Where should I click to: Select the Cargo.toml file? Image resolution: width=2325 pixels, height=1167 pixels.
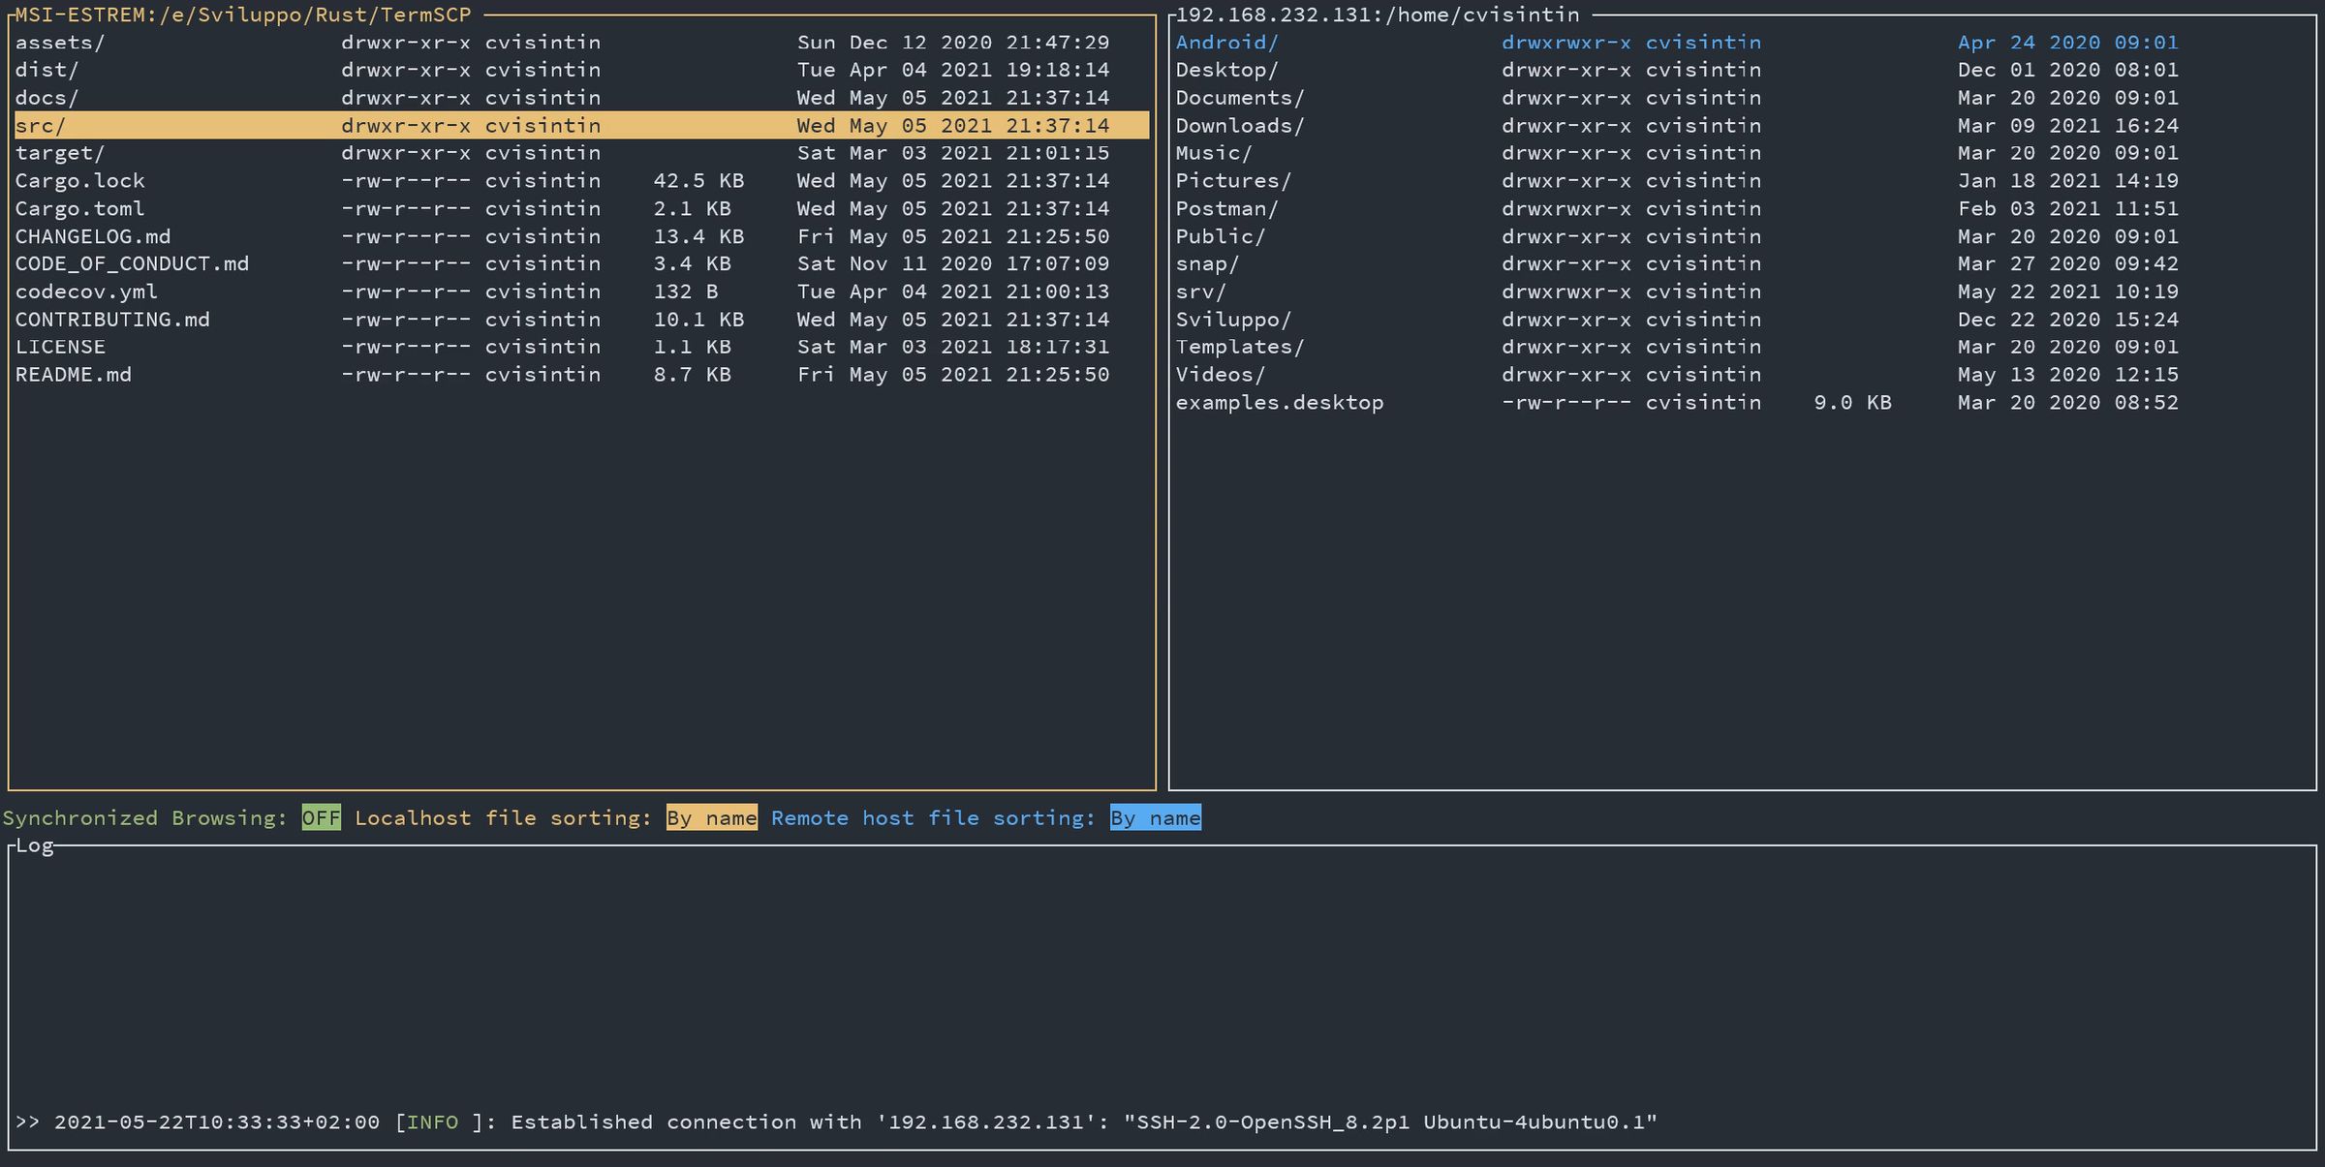[80, 208]
